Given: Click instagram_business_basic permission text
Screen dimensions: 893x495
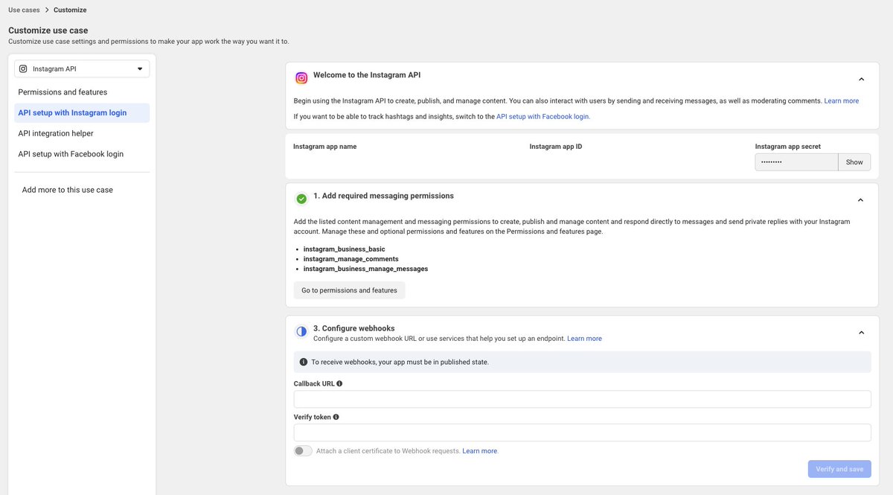Looking at the screenshot, I should 344,249.
